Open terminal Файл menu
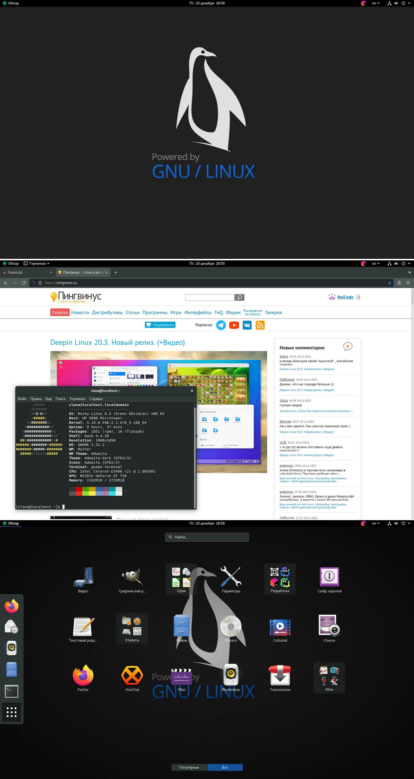 point(22,399)
